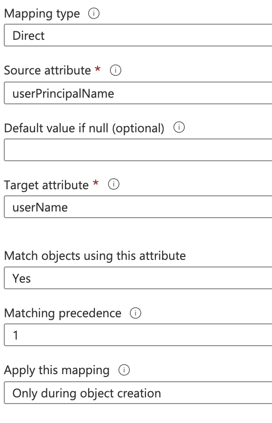
Task: Open the Mapping type dropdown showing Direct
Action: click(x=138, y=35)
